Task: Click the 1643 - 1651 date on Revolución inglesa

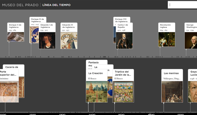Action: [164, 30]
